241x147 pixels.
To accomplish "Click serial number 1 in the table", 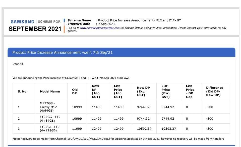I will click(x=19, y=107).
